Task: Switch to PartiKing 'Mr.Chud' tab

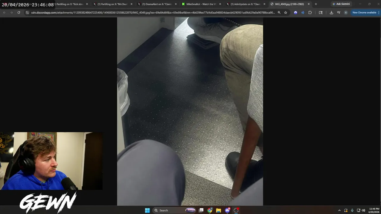Action: point(112,4)
